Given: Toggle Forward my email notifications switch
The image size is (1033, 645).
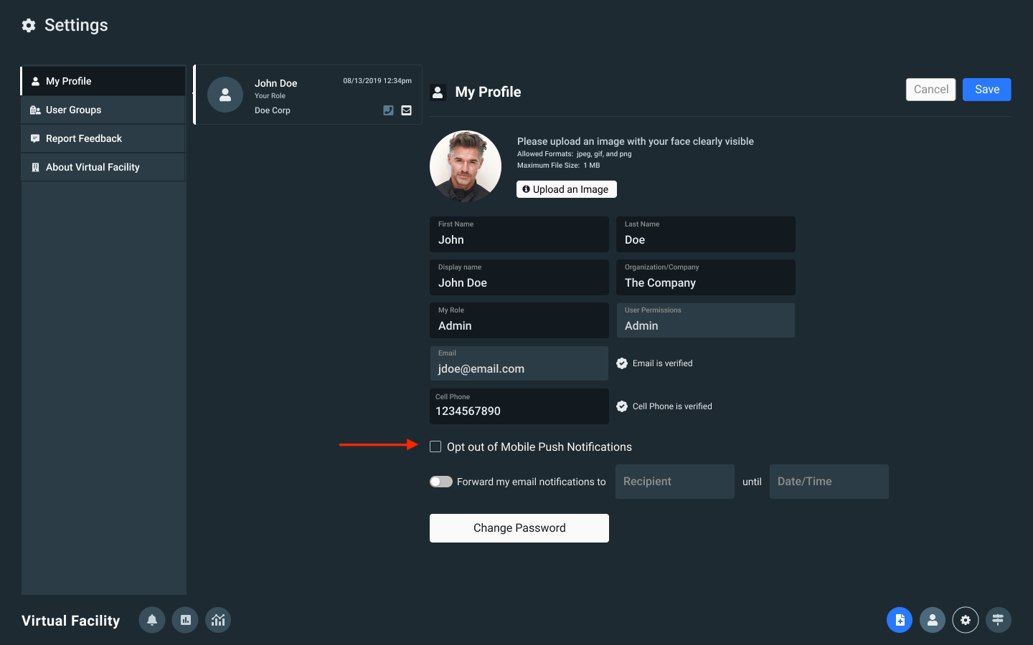Looking at the screenshot, I should 441,482.
